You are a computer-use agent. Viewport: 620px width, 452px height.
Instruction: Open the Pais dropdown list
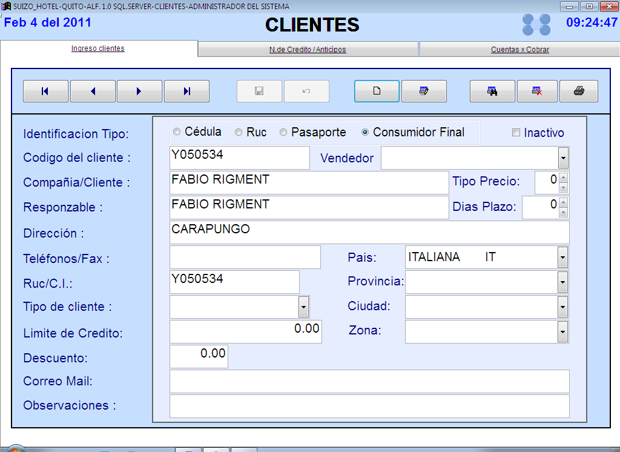click(x=562, y=258)
